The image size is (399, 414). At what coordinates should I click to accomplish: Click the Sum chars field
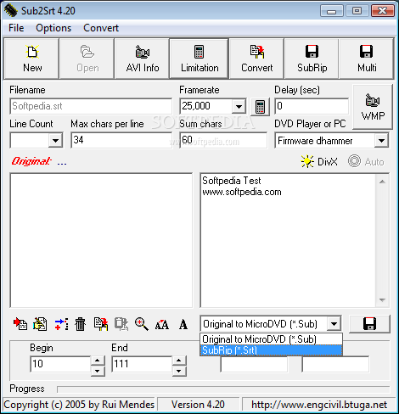223,140
